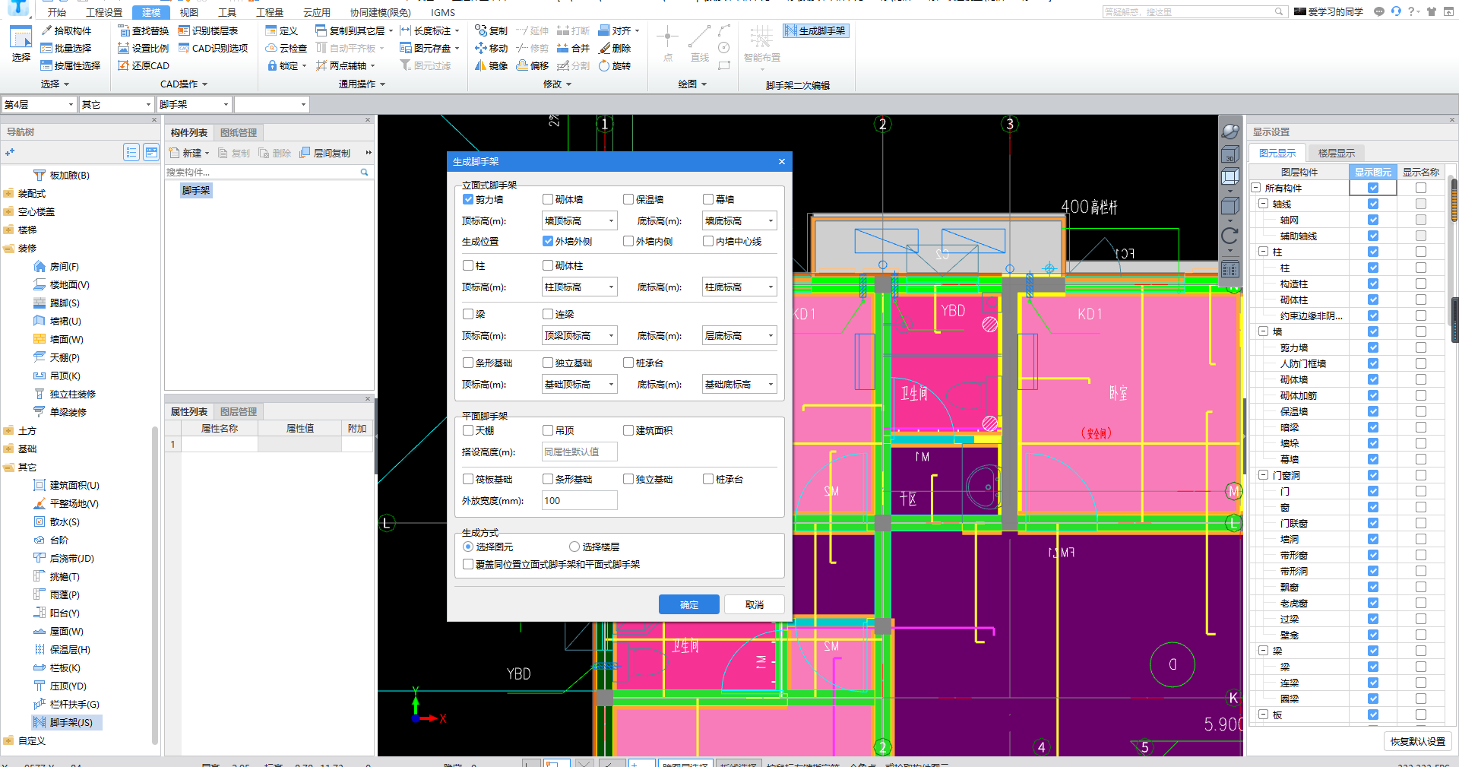Click the rotate view icon in canvas sidebar
The image size is (1459, 767).
1230,236
